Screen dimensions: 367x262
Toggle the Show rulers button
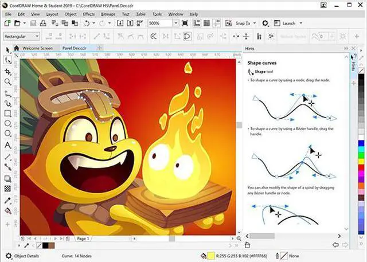[197, 23]
